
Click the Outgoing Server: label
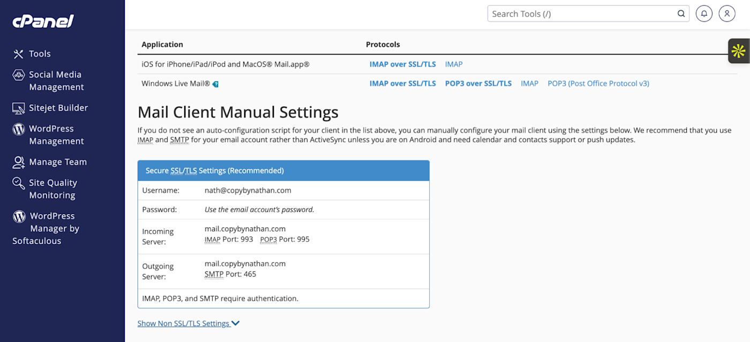[x=158, y=271]
